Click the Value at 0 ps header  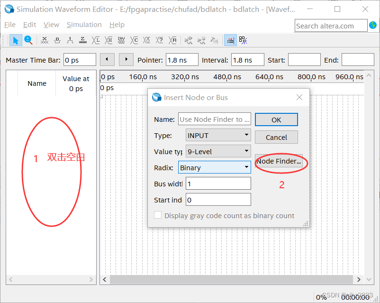pos(76,83)
